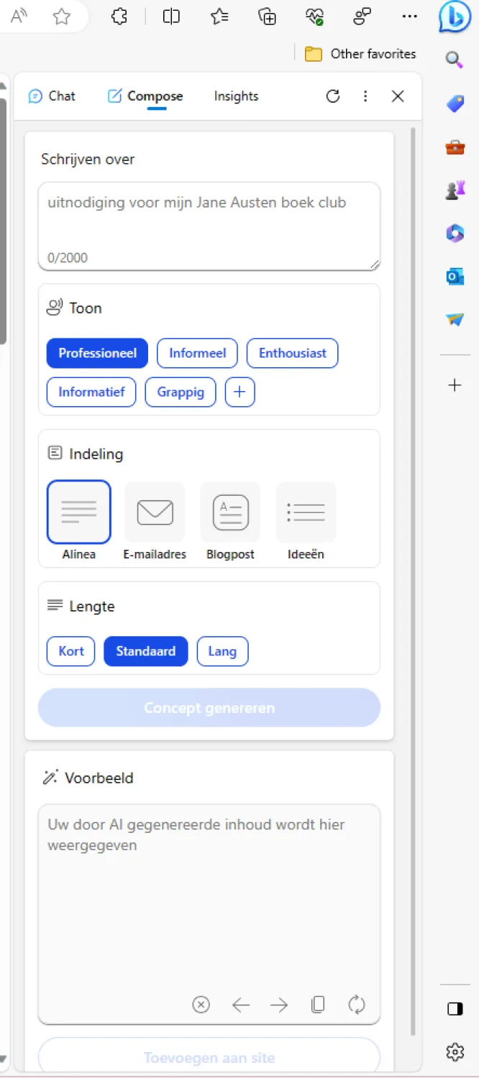Select the Grappig tone

pos(181,392)
